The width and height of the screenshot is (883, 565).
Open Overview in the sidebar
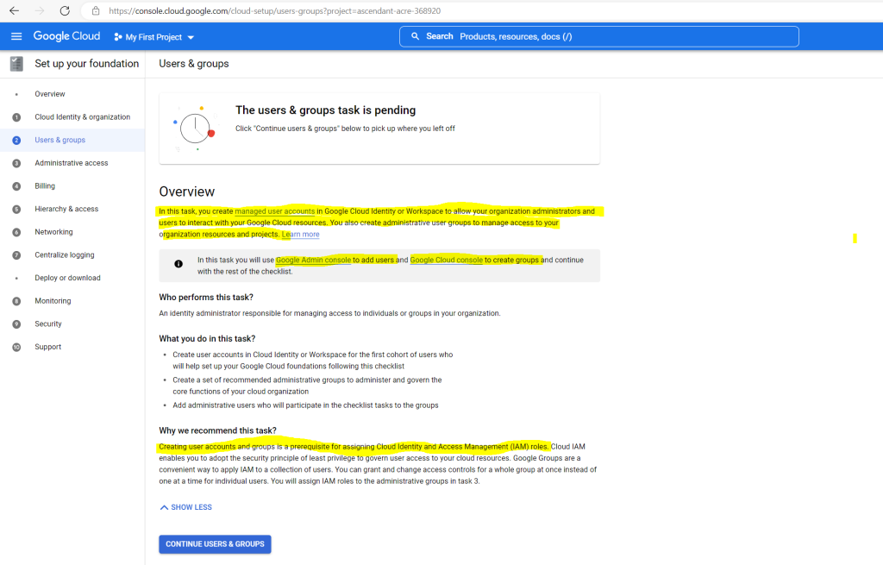point(49,94)
